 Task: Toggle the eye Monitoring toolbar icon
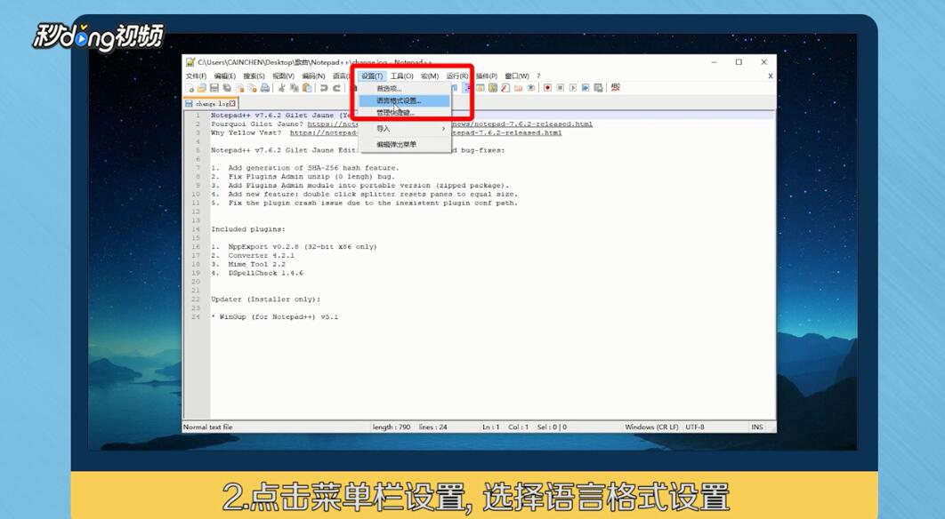tap(530, 88)
